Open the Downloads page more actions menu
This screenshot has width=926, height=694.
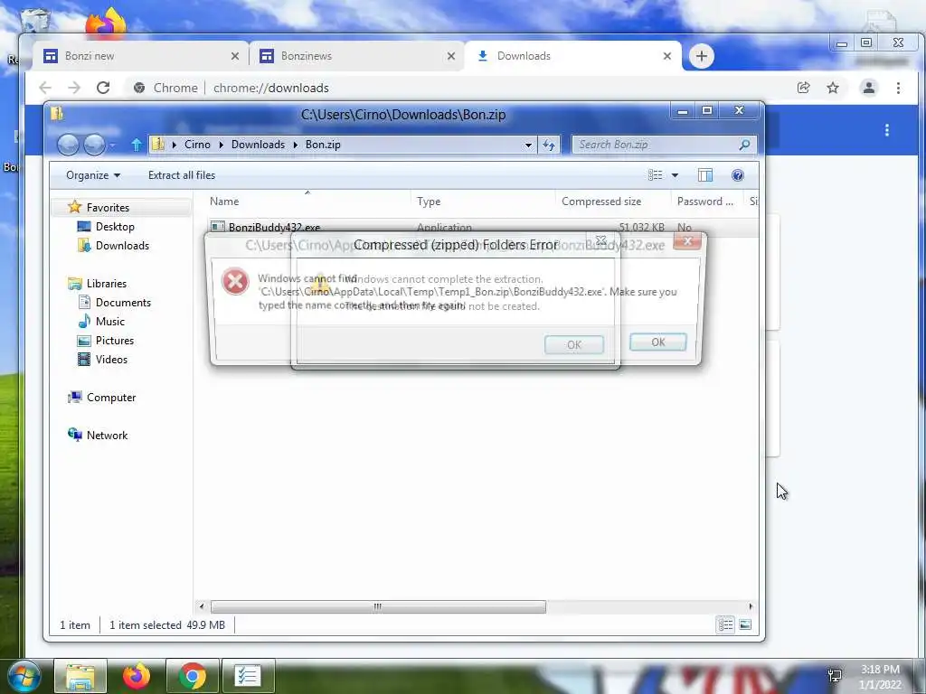pyautogui.click(x=887, y=130)
